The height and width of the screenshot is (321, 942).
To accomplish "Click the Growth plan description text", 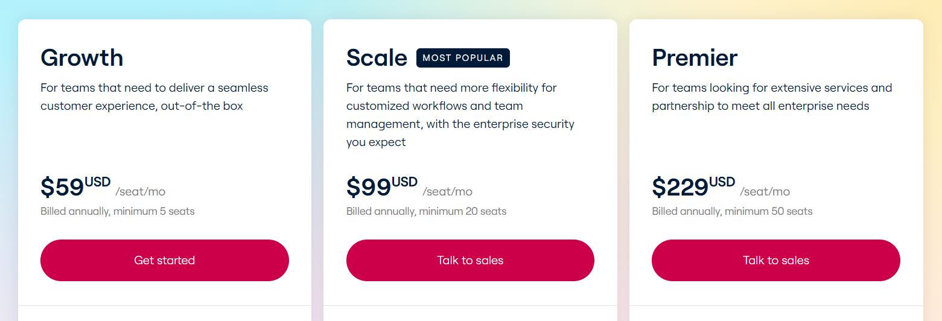I will pyautogui.click(x=154, y=97).
